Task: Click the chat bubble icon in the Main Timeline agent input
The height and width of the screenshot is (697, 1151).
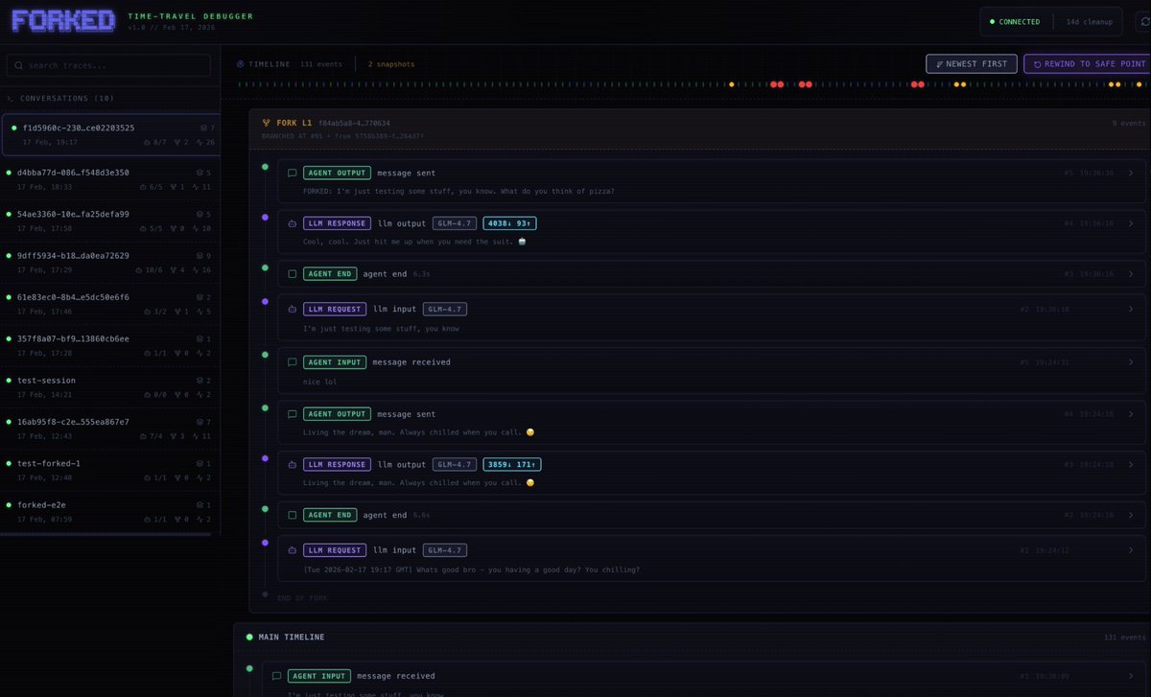Action: (x=277, y=676)
